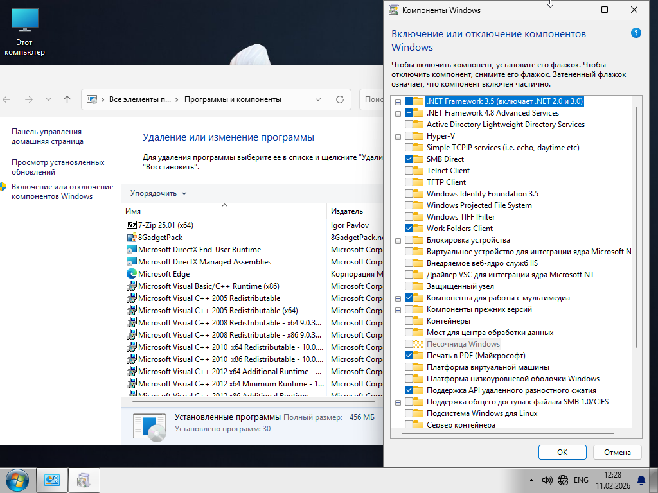Viewport: 658px width, 493px height.
Task: Open the notification bell tray icon
Action: click(x=642, y=480)
